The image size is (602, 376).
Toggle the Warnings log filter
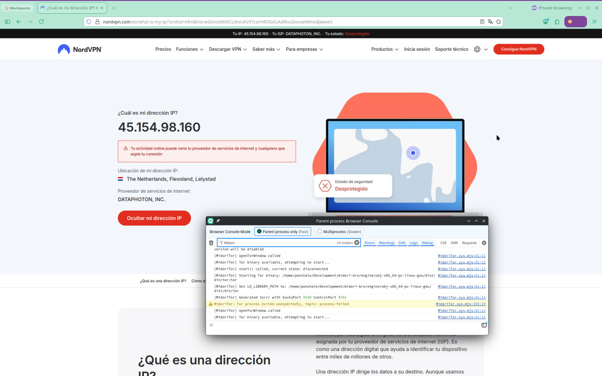(x=387, y=243)
